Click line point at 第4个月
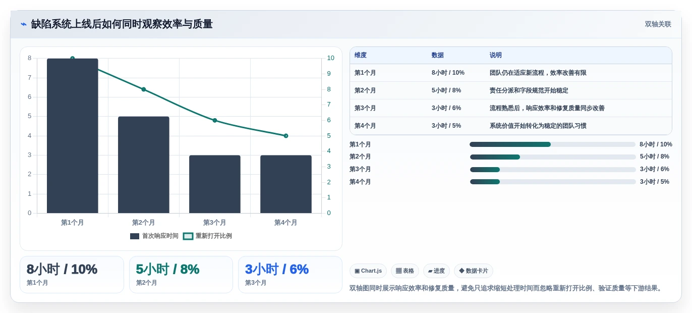692x313 pixels. point(286,136)
